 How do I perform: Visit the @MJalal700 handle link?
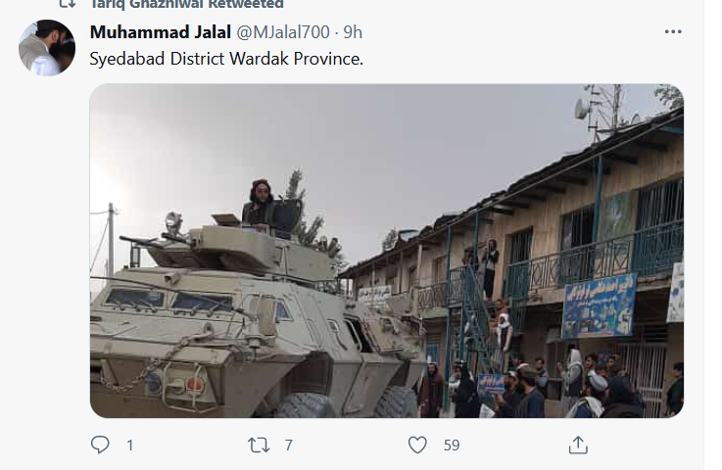(x=283, y=32)
